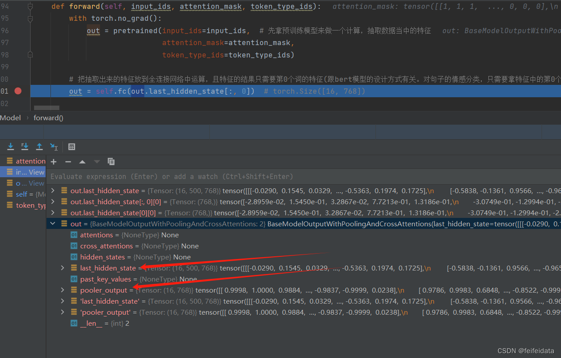Click 'pretrained(input_ids=input_ids,' on line 96
Image resolution: width=561 pixels, height=358 pixels.
[182, 30]
